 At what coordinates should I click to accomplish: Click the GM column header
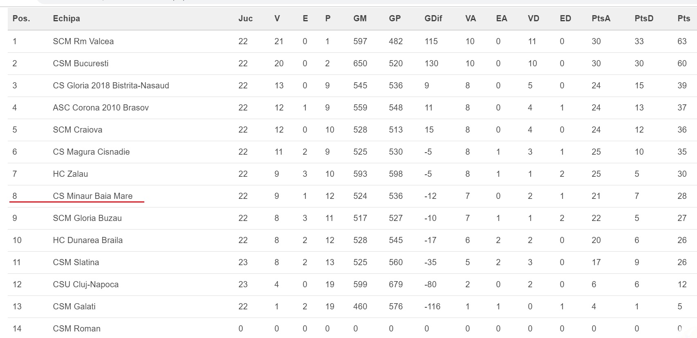360,18
